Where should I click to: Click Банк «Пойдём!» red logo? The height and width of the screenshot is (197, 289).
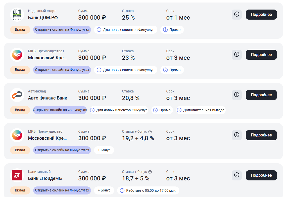pyautogui.click(x=17, y=175)
